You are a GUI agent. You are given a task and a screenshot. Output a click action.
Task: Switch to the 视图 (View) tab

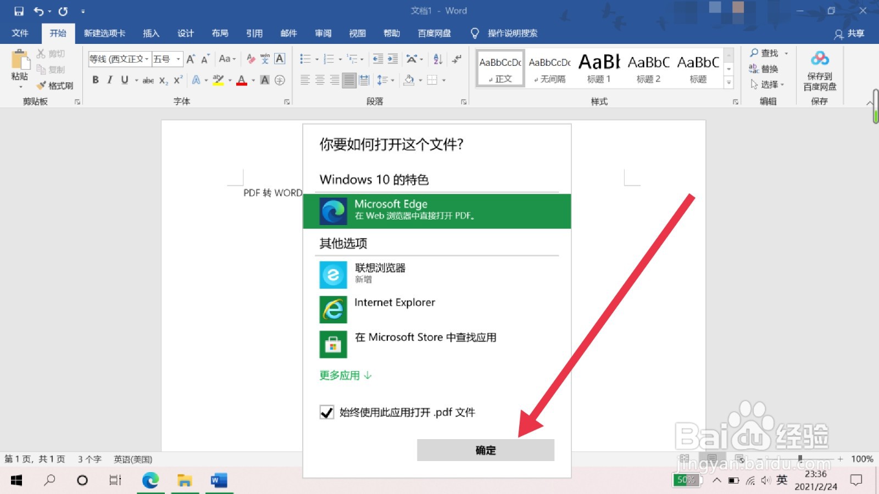pos(357,33)
